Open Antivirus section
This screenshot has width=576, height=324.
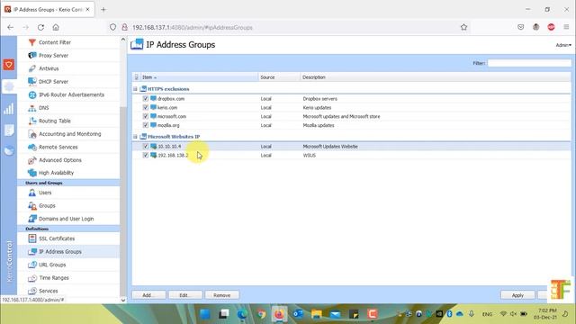click(49, 68)
